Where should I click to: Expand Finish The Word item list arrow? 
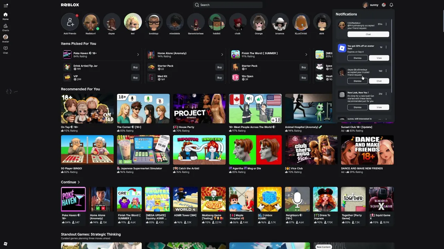(306, 55)
